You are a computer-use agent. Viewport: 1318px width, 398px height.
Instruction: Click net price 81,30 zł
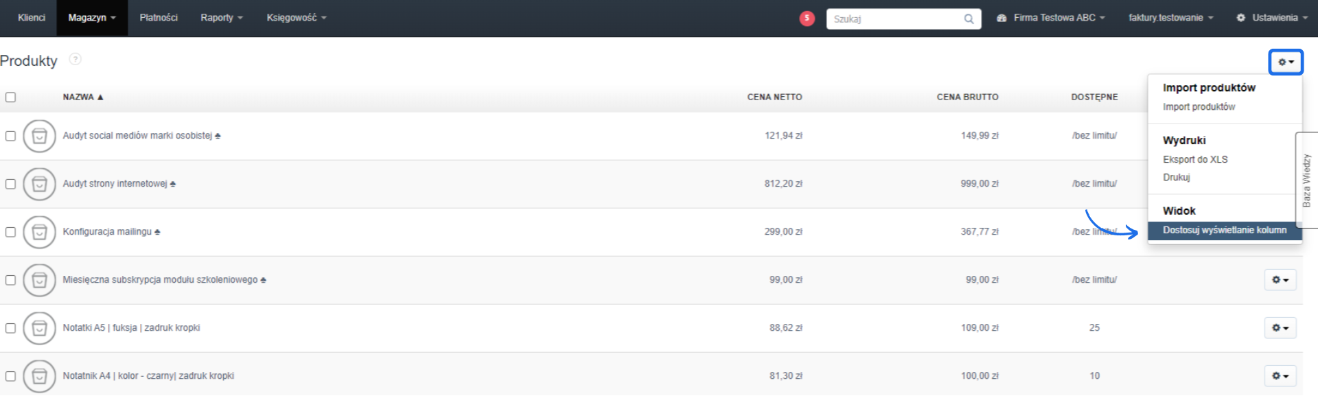coord(786,376)
